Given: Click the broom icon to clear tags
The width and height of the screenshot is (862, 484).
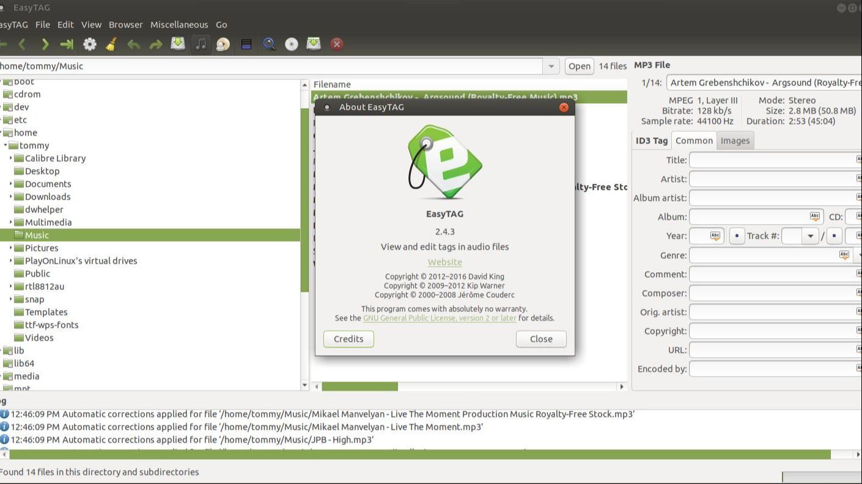Looking at the screenshot, I should click(x=111, y=44).
